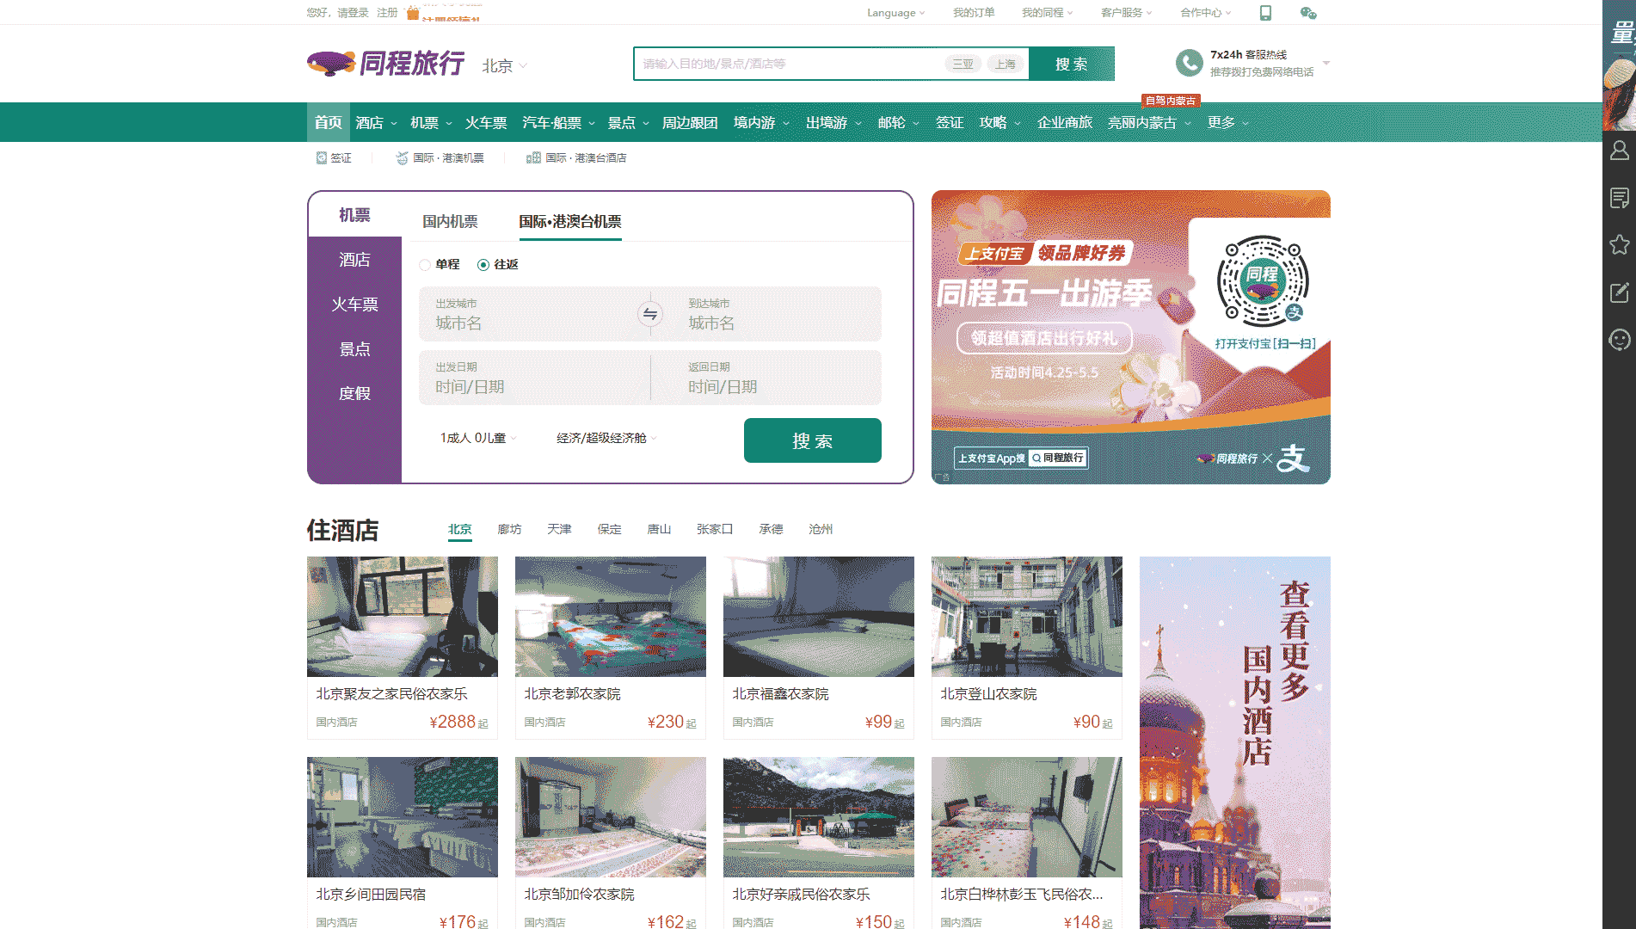Open the orders list icon in right sidebar

(1620, 198)
